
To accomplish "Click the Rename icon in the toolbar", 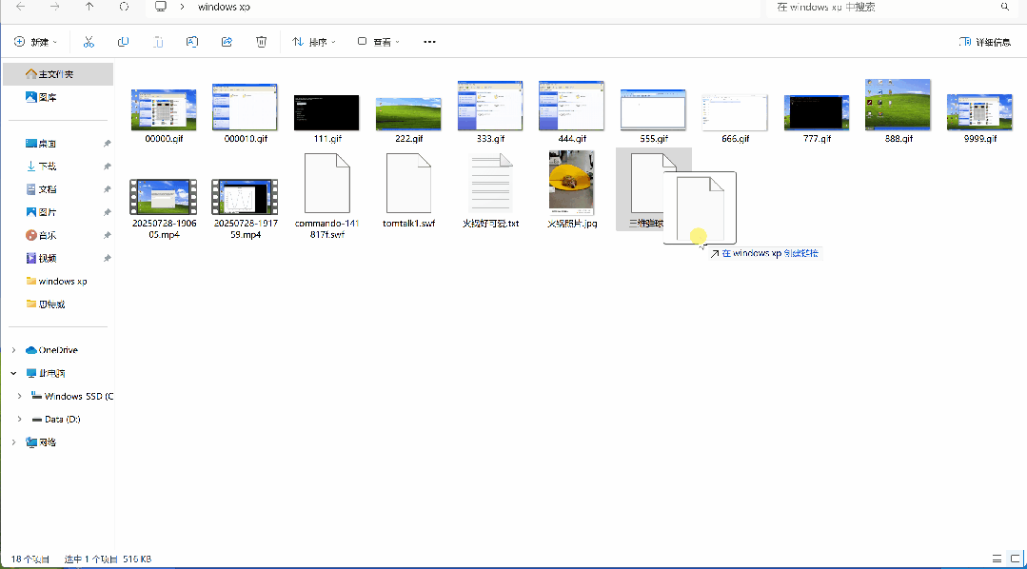I will tap(192, 41).
